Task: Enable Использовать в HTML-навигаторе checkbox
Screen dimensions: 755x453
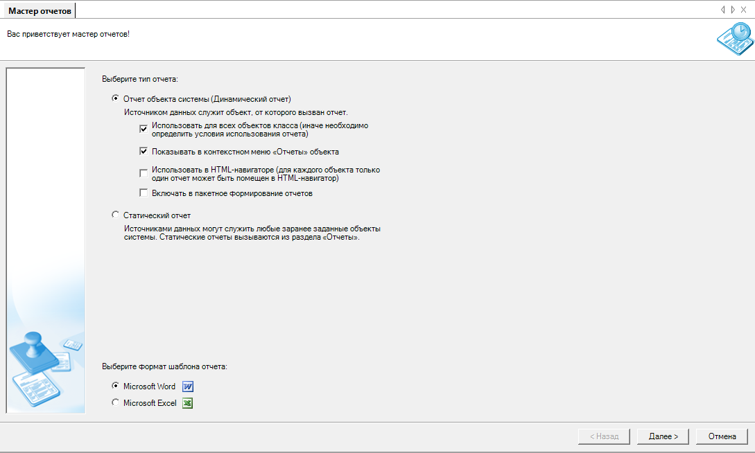Action: (144, 172)
